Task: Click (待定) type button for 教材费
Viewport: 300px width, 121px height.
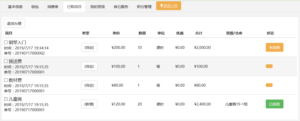Action: pyautogui.click(x=89, y=85)
